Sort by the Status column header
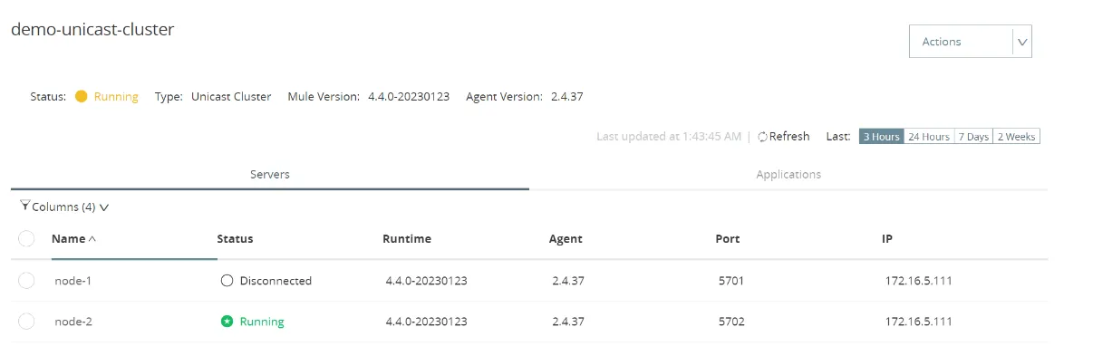This screenshot has width=1093, height=356. [235, 239]
